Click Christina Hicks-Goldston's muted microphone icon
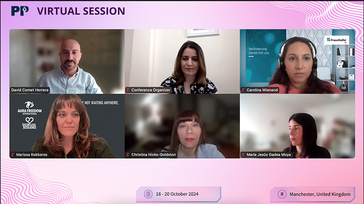The image size is (364, 204). pos(128,155)
